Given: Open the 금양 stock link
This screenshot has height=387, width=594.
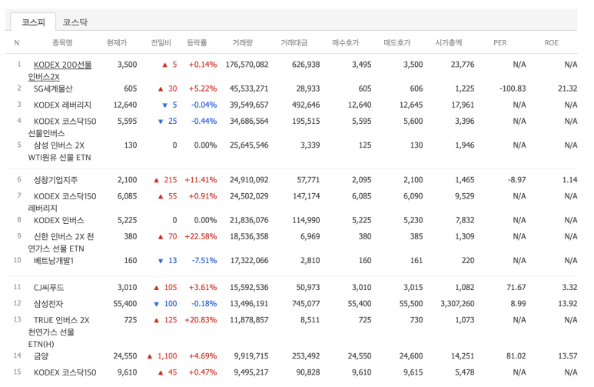Looking at the screenshot, I should coord(41,356).
